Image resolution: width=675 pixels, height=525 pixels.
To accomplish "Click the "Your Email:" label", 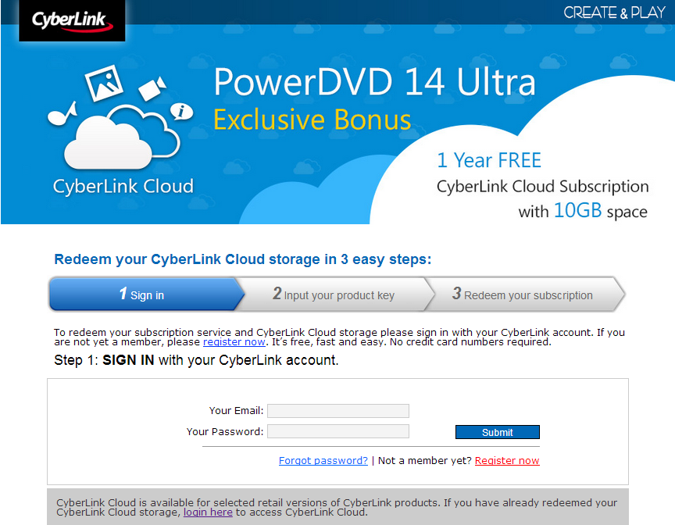I will coord(236,410).
